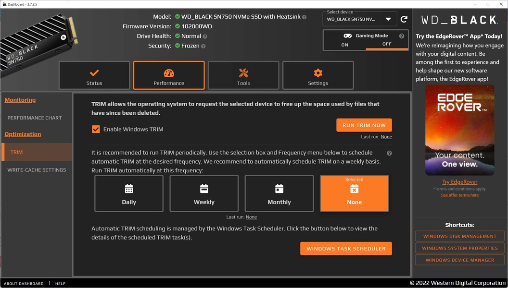The height and width of the screenshot is (288, 508).
Task: Choose Monthly TRIM schedule option
Action: 279,193
